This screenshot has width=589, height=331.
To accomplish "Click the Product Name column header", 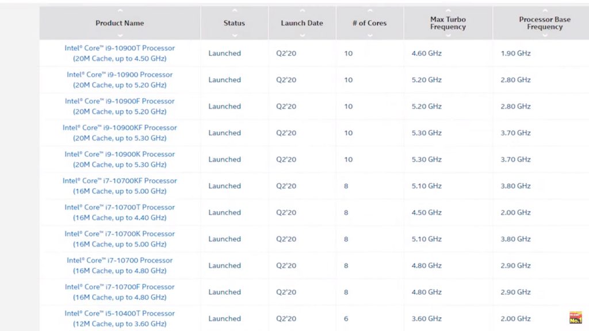I will click(120, 23).
